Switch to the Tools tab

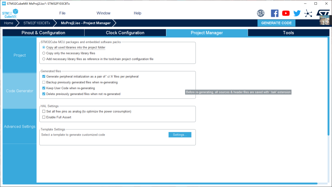[288, 33]
